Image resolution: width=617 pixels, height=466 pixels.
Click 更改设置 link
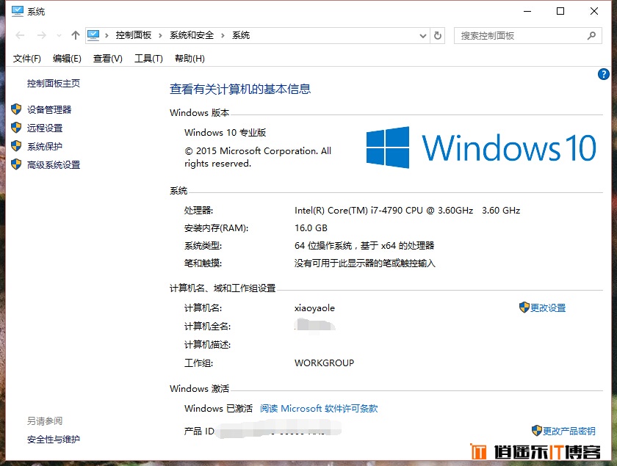548,308
